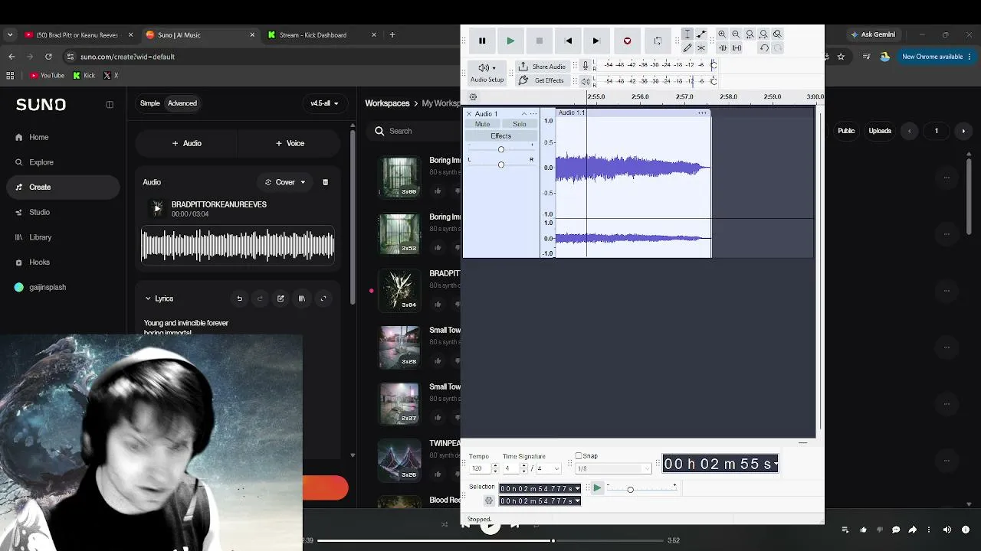Image resolution: width=981 pixels, height=551 pixels.
Task: Trim audio outside selection icon
Action: click(x=722, y=48)
